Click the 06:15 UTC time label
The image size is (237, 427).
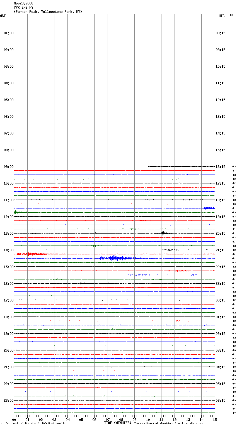221,401
